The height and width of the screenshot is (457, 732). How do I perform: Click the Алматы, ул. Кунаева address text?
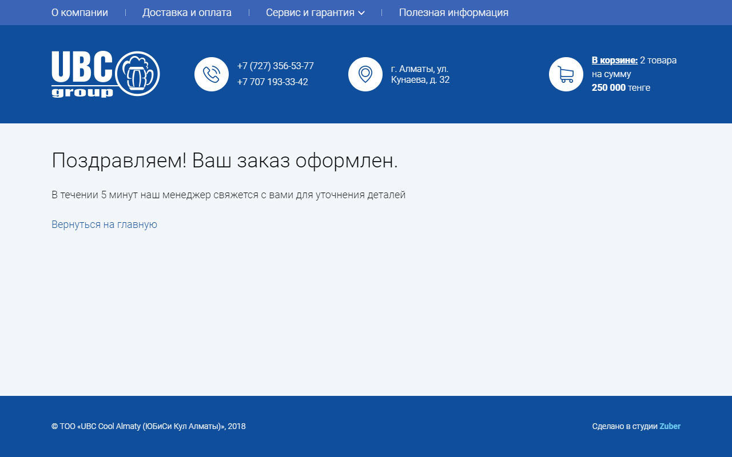(x=420, y=74)
